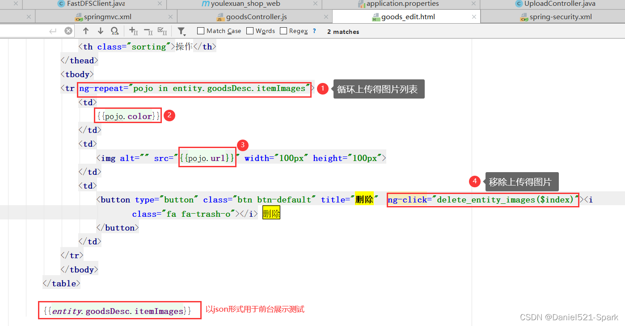Screen dimensions: 625x326
Task: Unselect occurrence icon in search bar
Action: (148, 31)
